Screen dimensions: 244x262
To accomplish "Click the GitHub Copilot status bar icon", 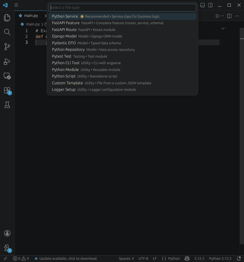I will (x=187, y=258).
